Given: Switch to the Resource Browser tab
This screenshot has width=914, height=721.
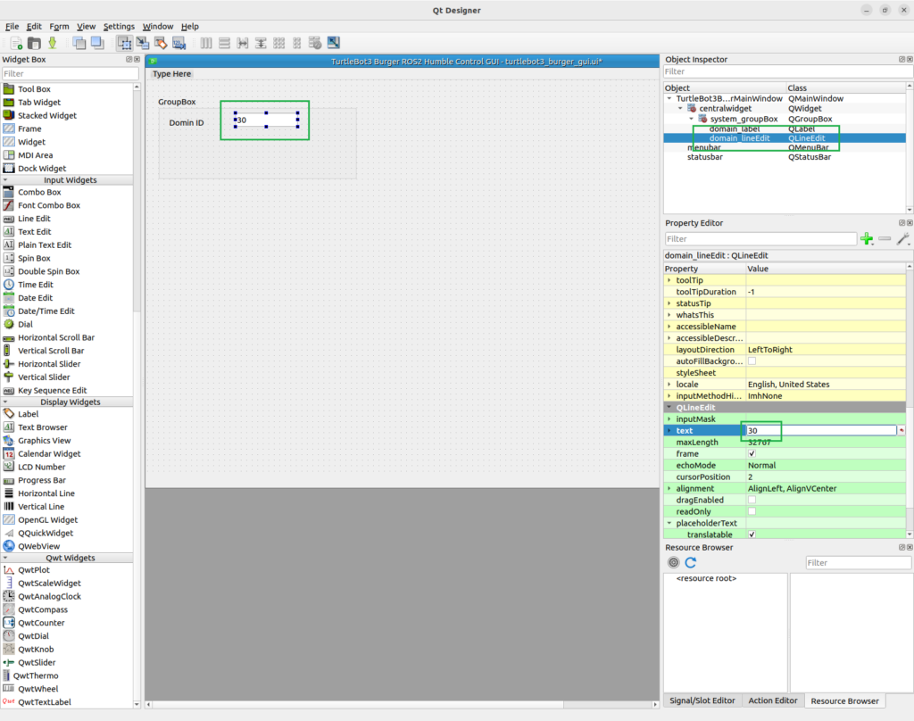Looking at the screenshot, I should (x=844, y=701).
